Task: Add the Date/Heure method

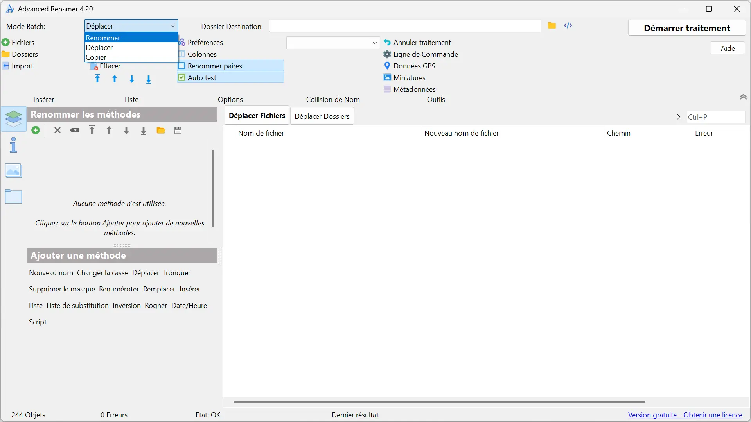Action: click(x=189, y=305)
